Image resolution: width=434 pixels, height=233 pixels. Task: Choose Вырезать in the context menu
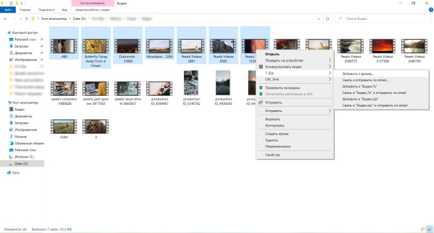pyautogui.click(x=295, y=119)
